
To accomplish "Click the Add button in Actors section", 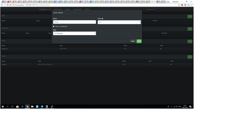I will pyautogui.click(x=190, y=42).
